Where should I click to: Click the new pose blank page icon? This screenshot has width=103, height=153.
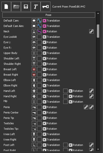(x=6, y=7)
